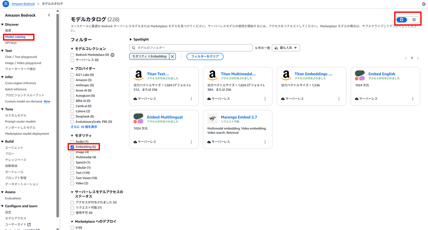Image resolution: width=428 pixels, height=230 pixels.
Task: Click the Amazon logo on Titan Embeddings card
Action: coord(286,75)
